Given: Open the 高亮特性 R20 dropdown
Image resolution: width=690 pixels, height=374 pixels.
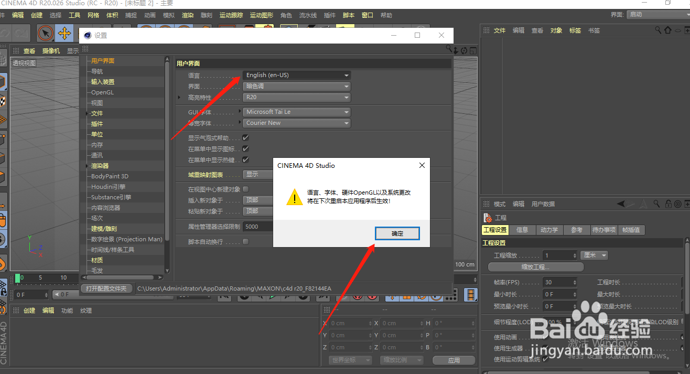Looking at the screenshot, I should pos(297,97).
